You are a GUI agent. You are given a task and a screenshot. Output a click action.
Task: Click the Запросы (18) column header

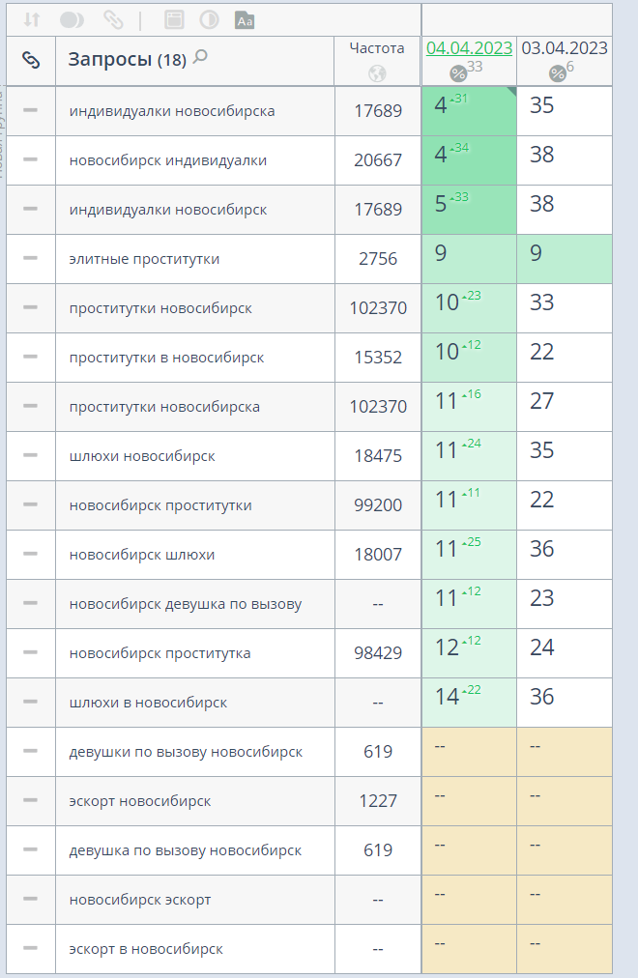[x=124, y=60]
